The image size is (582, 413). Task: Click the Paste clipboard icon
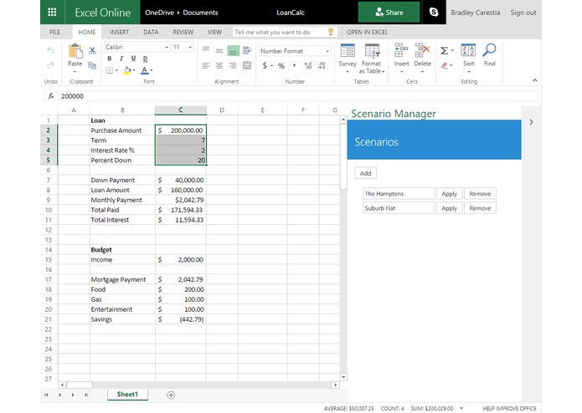coord(75,51)
